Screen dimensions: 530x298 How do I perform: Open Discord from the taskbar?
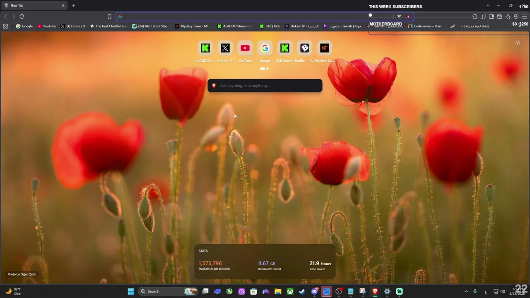click(315, 291)
